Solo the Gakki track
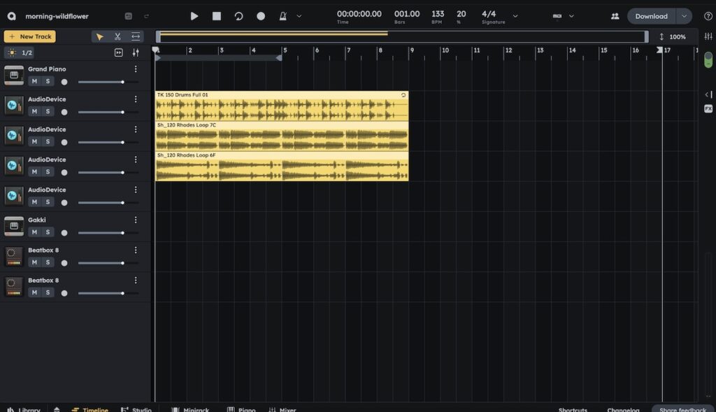The image size is (716, 412). pos(48,232)
